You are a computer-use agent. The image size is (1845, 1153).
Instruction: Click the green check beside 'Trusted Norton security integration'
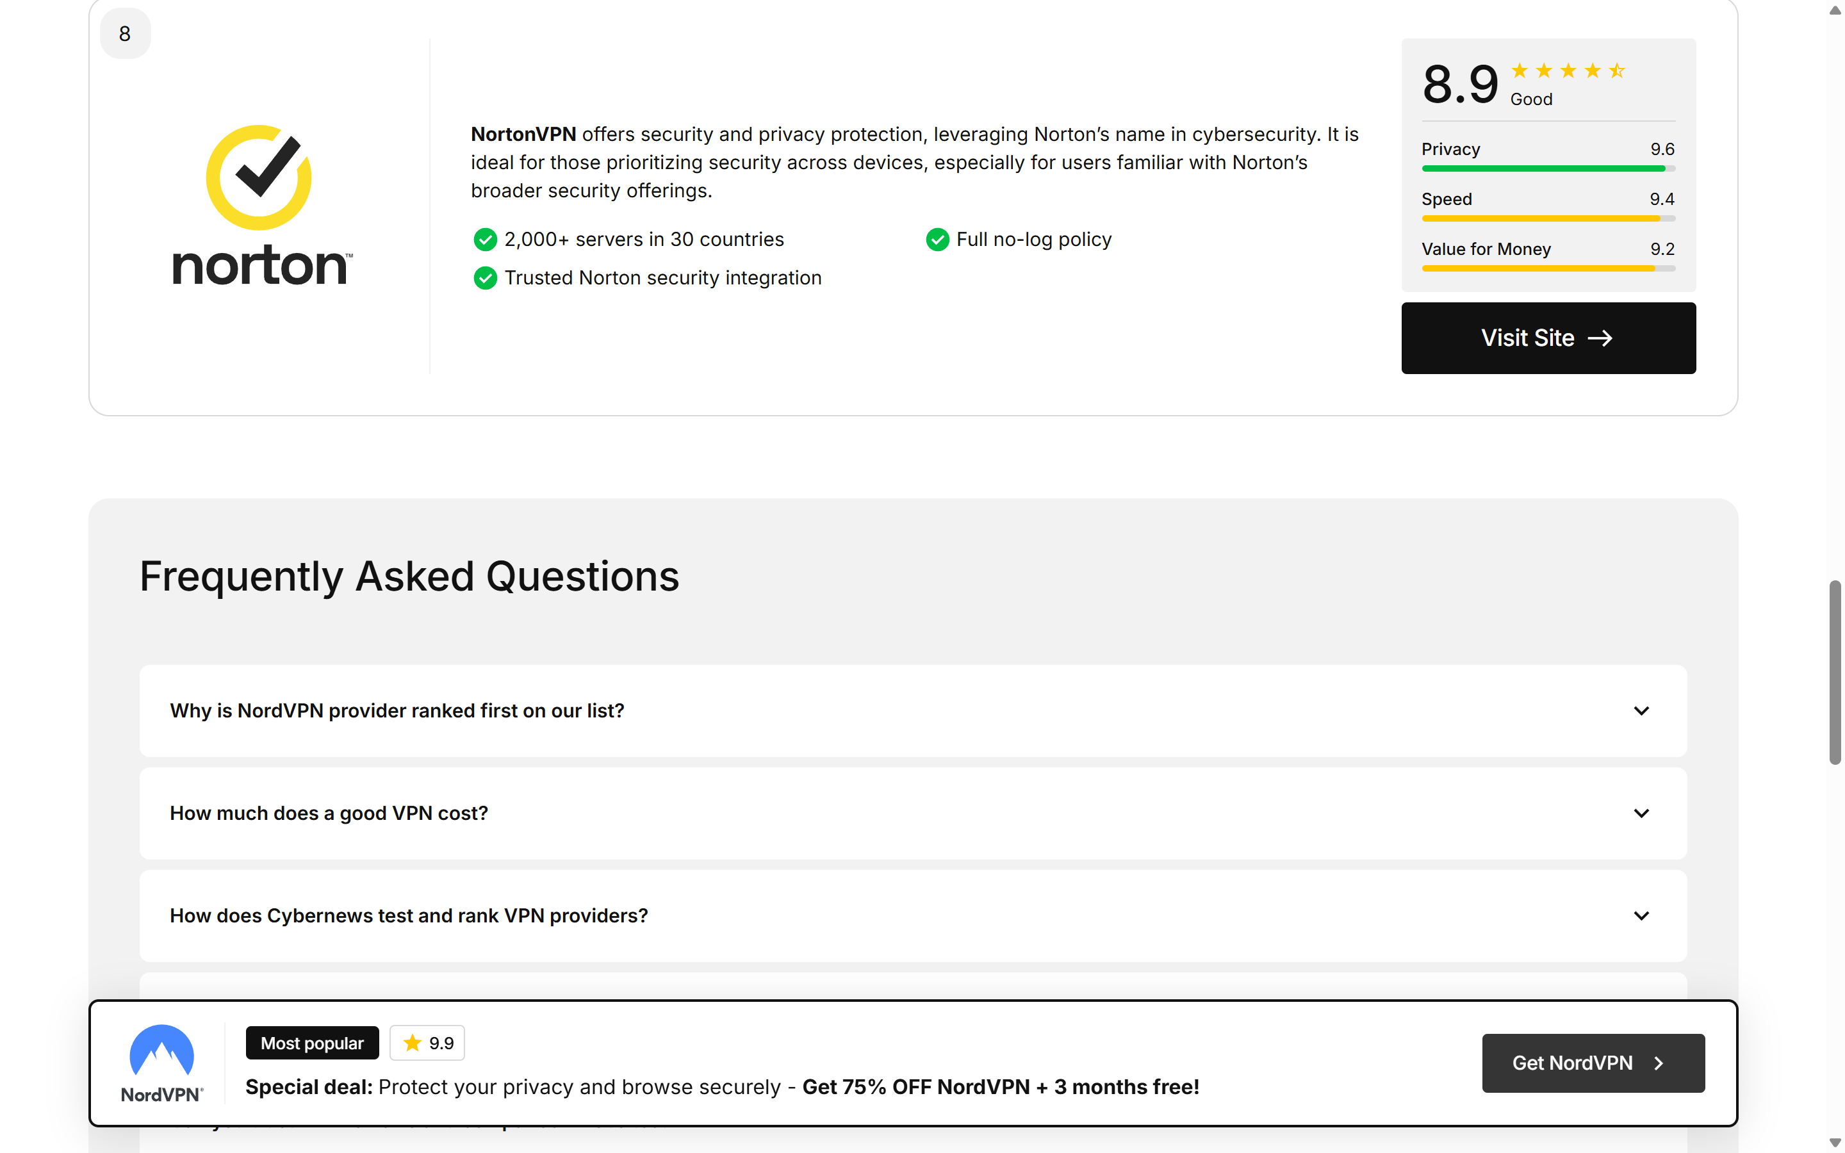tap(485, 279)
